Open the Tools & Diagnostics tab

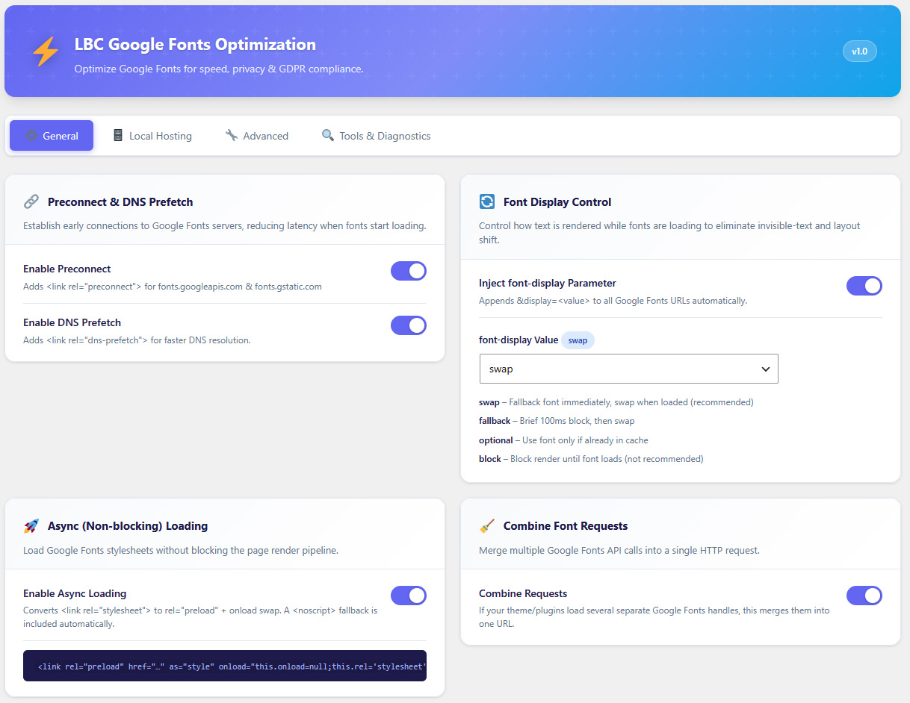377,136
